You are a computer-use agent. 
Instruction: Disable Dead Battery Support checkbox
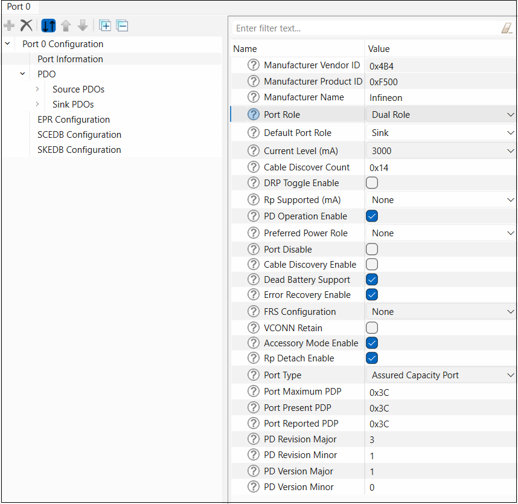click(372, 280)
